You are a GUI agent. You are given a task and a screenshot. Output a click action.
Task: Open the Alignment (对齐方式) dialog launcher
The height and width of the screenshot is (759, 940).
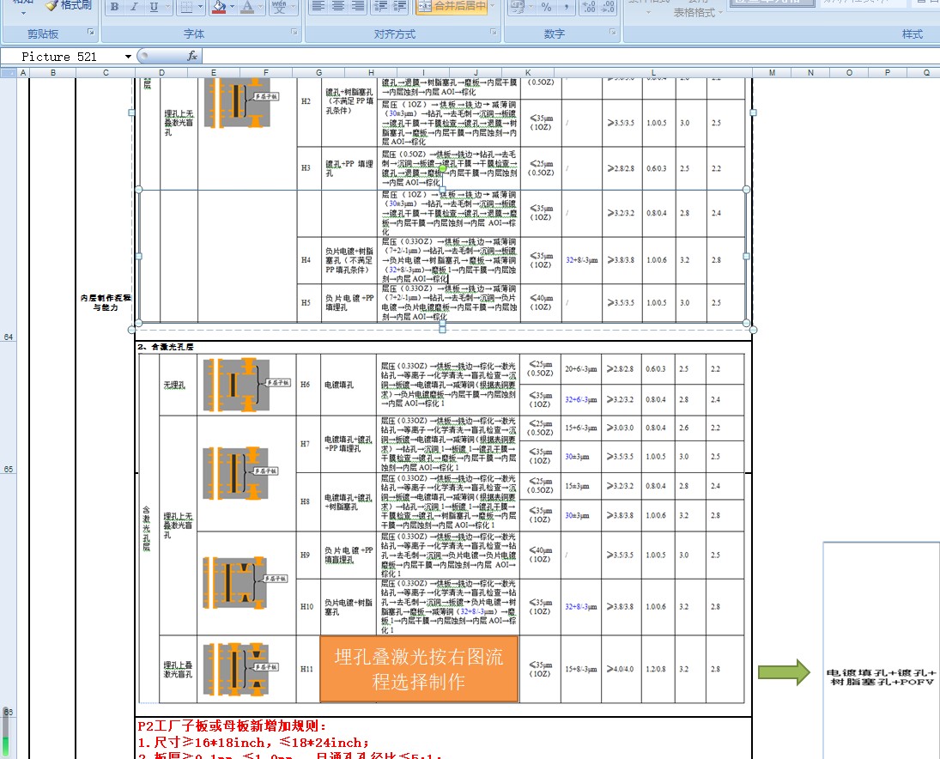pos(494,32)
